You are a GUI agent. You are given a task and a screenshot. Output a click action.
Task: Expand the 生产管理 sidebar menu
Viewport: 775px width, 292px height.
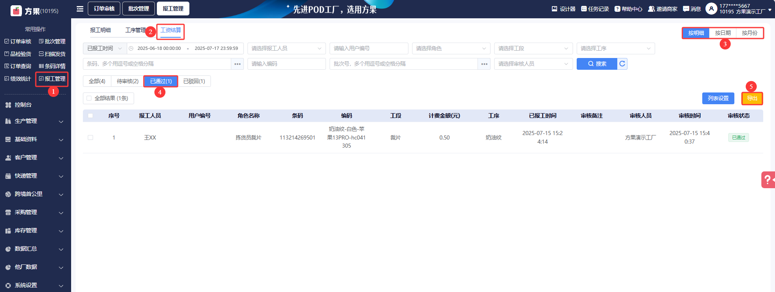coord(35,121)
